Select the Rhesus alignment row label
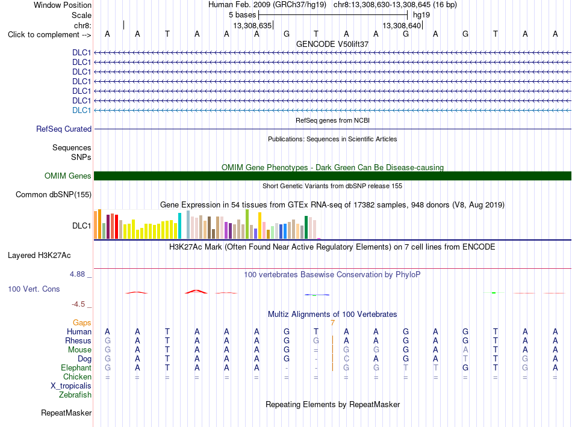The height and width of the screenshot is (427, 572). pyautogui.click(x=78, y=340)
